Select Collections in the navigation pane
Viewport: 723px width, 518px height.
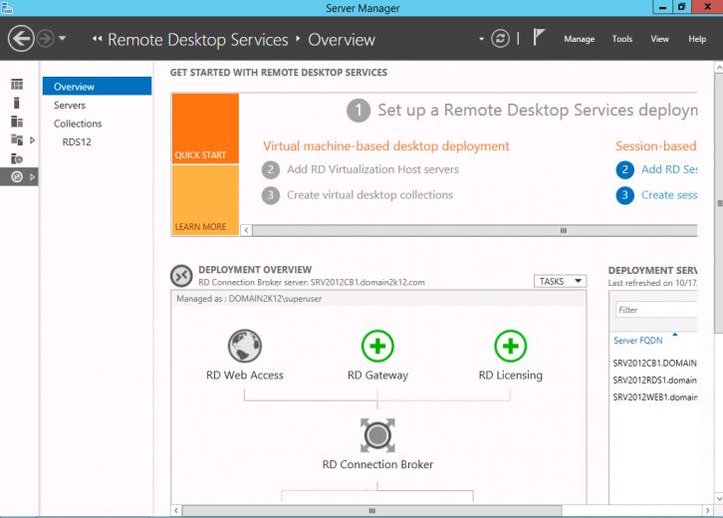point(78,124)
